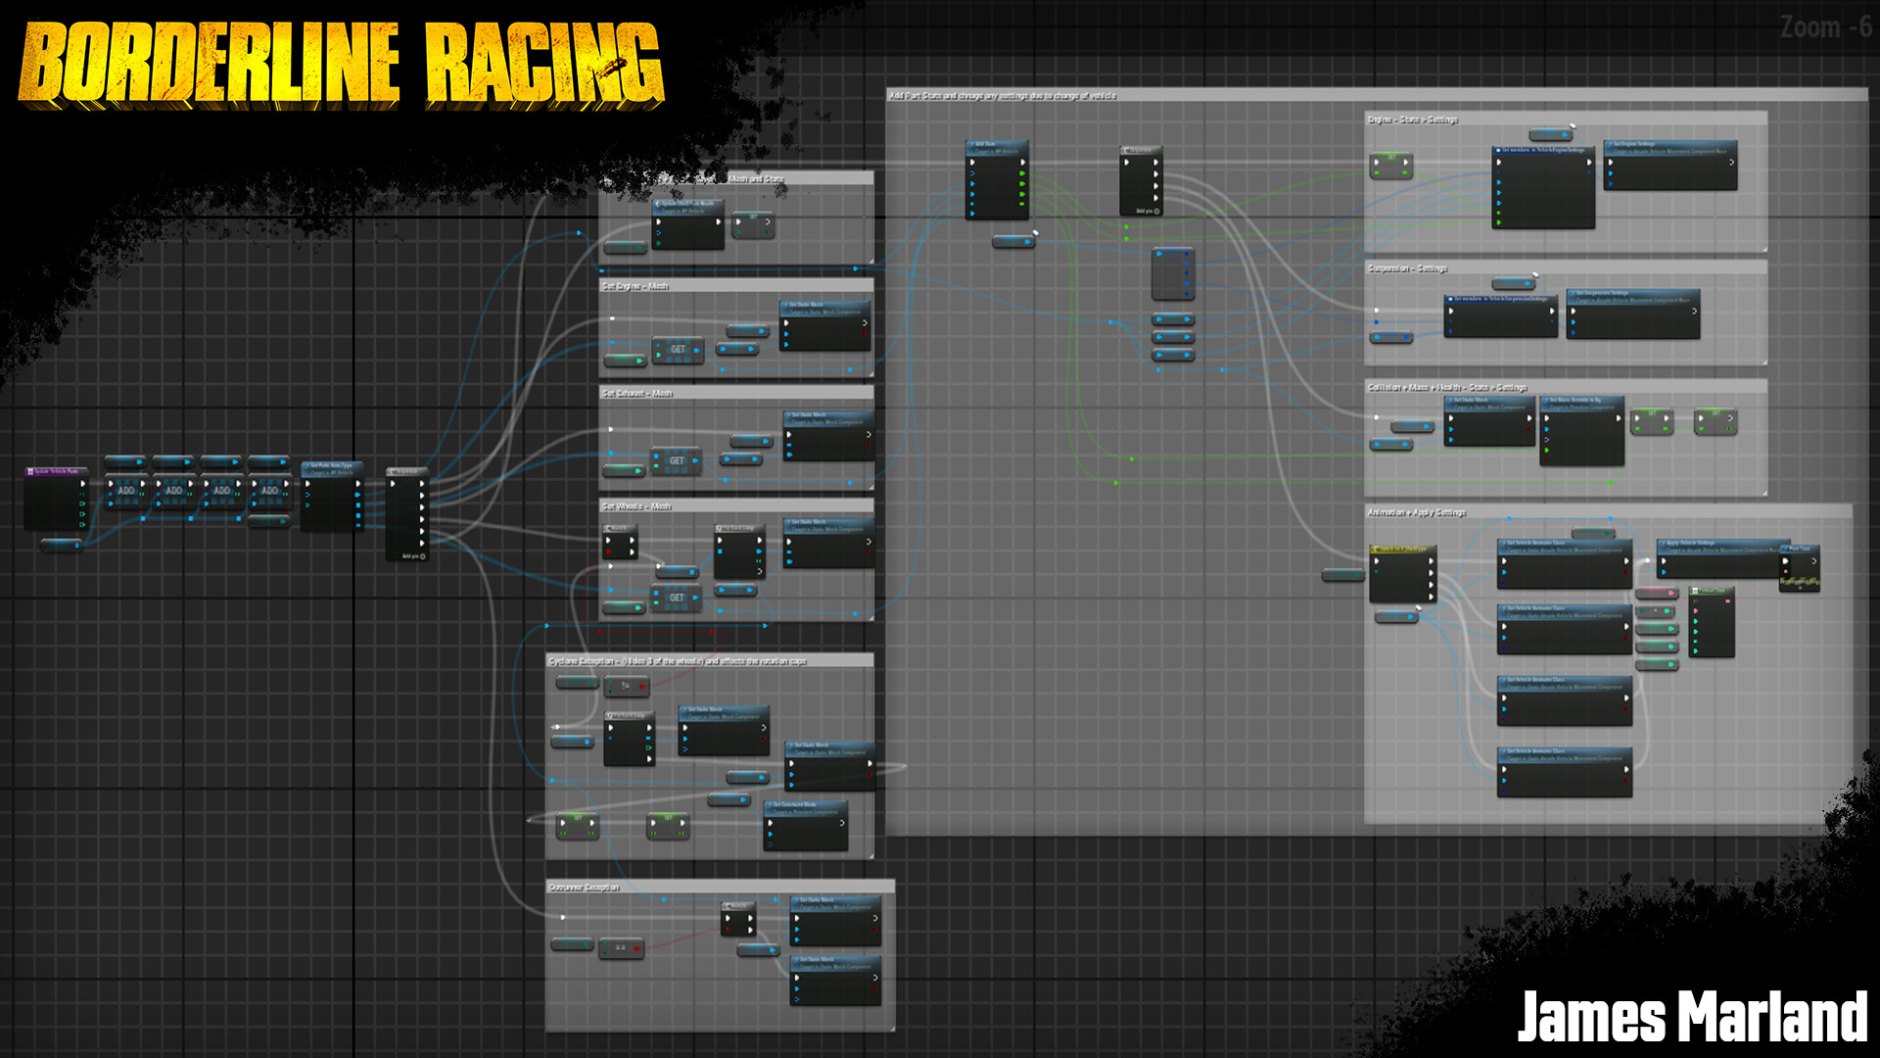1880x1058 pixels.
Task: Select Set Static Mesh node in Set Exhaust - Mesh
Action: pos(828,435)
